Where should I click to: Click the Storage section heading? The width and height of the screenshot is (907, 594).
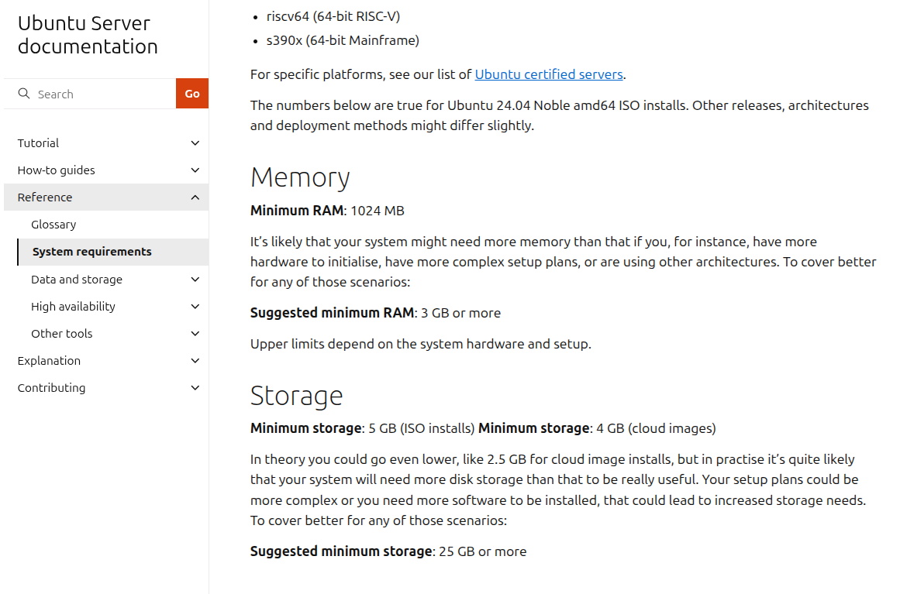296,396
